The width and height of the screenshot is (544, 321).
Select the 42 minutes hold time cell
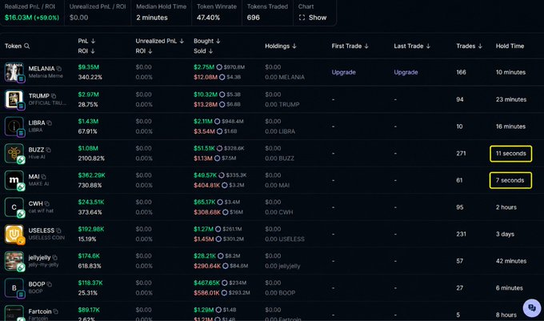click(510, 261)
